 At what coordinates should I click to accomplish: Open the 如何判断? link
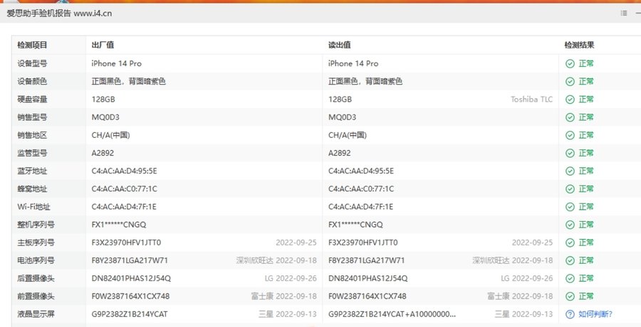coord(595,314)
